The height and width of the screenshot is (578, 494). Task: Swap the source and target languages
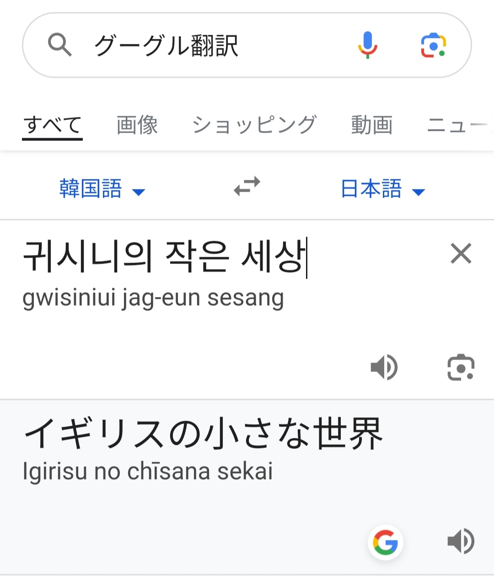click(x=247, y=187)
